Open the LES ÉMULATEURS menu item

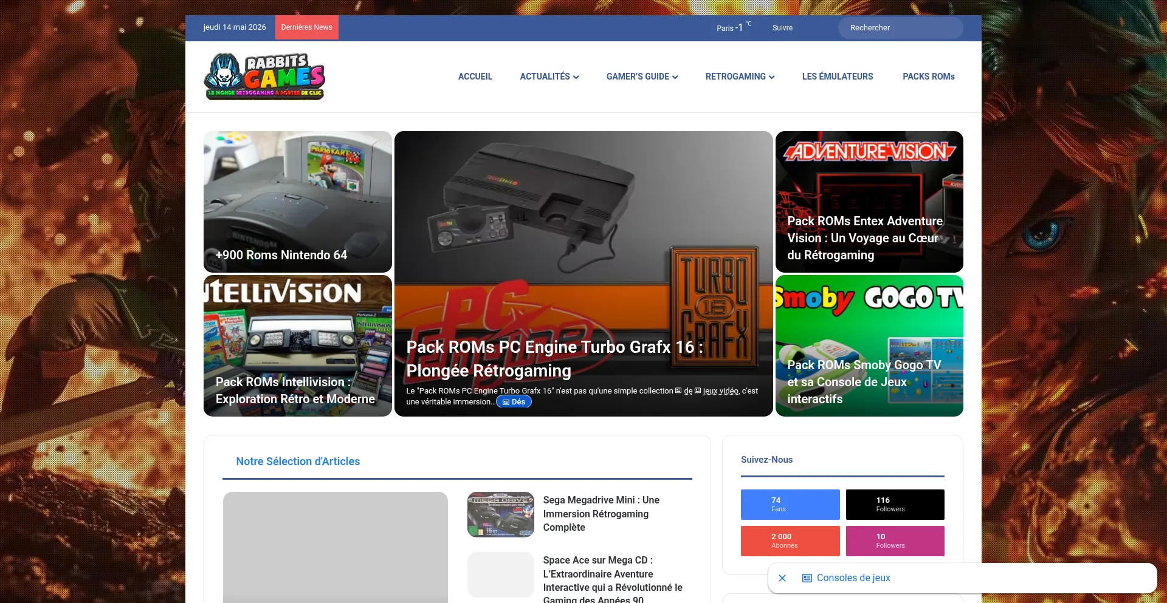point(838,77)
